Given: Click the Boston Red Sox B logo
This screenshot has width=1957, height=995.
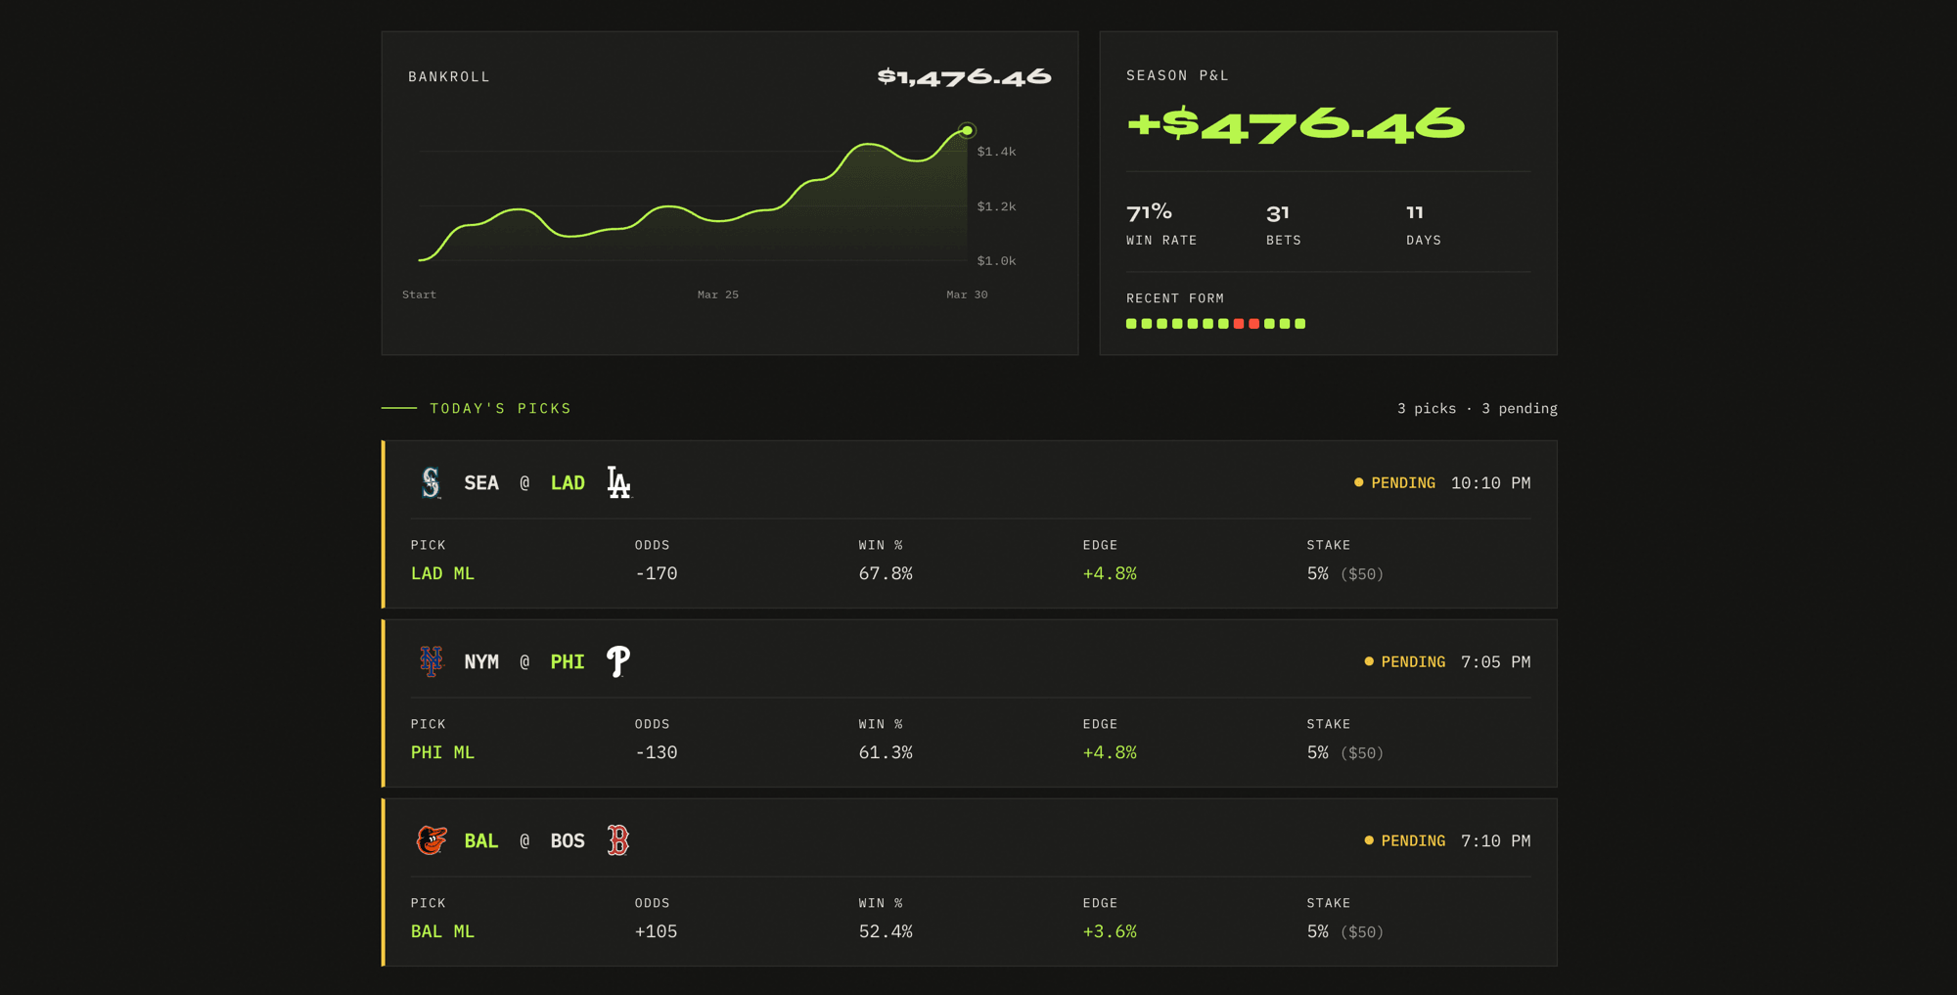Looking at the screenshot, I should [618, 840].
